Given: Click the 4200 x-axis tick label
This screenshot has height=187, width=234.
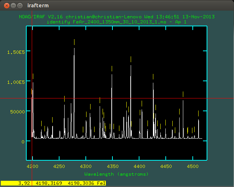Looking at the screenshot, I should point(32,166).
